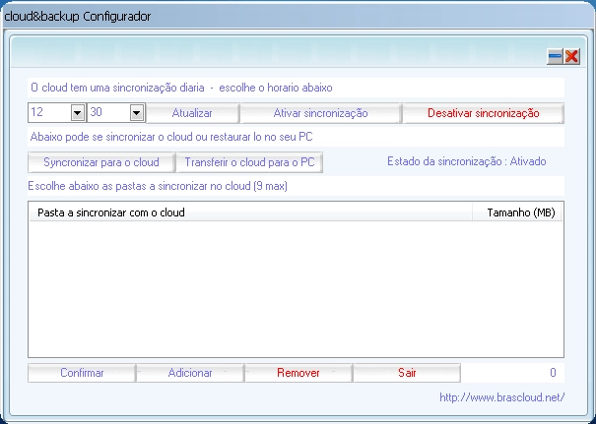Click the Adicionar button
Image resolution: width=596 pixels, height=424 pixels.
(190, 373)
